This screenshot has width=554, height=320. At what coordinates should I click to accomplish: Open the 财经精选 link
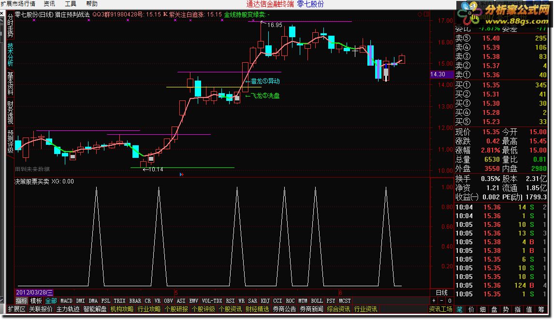click(257, 309)
